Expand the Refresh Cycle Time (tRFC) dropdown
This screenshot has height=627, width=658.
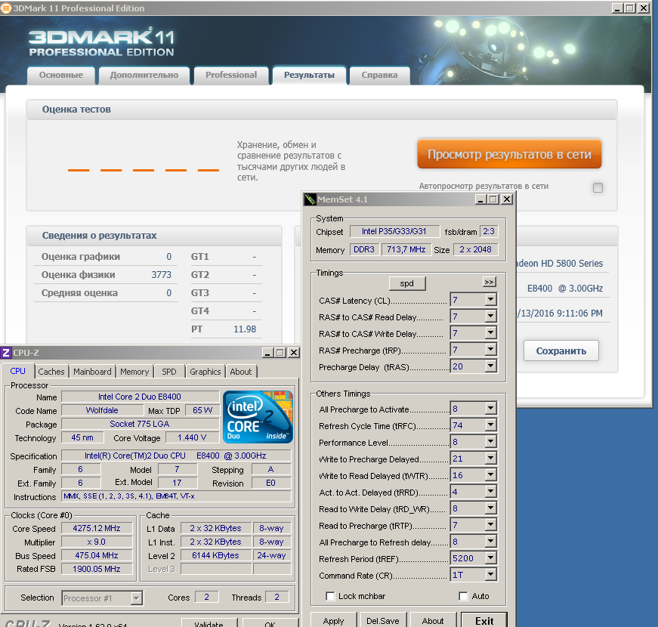point(490,425)
